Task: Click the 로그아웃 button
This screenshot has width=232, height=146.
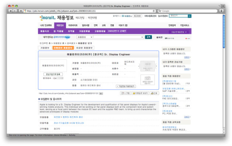Action: pyautogui.click(x=137, y=16)
